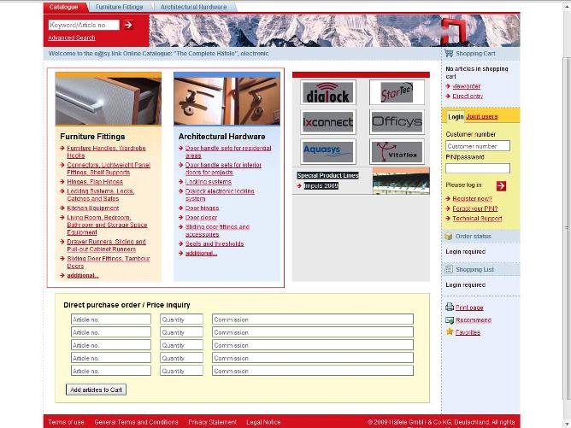Screen dimensions: 571x428
Task: Click the printer icon beside Print page
Action: click(x=450, y=307)
